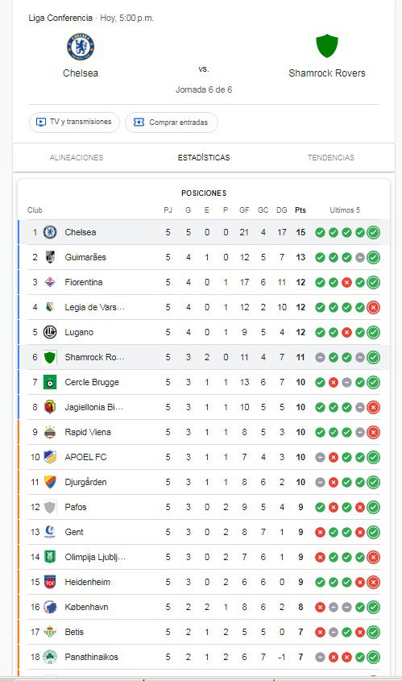Click the Panathinaikos clover logo
This screenshot has width=402, height=681.
click(x=51, y=657)
